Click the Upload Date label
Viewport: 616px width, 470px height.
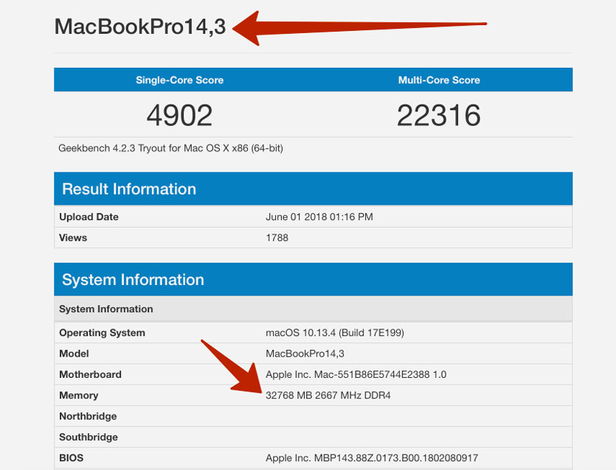(89, 217)
